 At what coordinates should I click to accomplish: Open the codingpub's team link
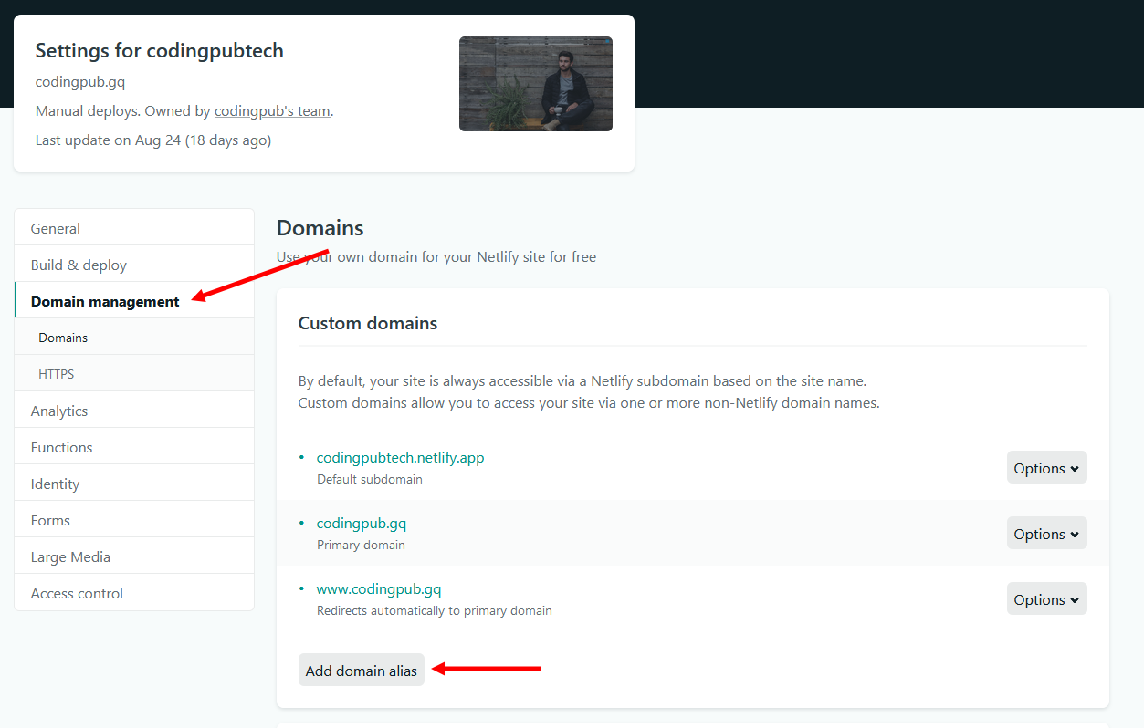[272, 111]
